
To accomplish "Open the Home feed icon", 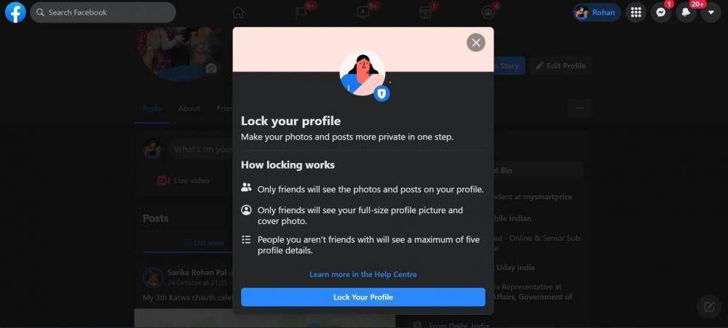I will click(x=238, y=12).
